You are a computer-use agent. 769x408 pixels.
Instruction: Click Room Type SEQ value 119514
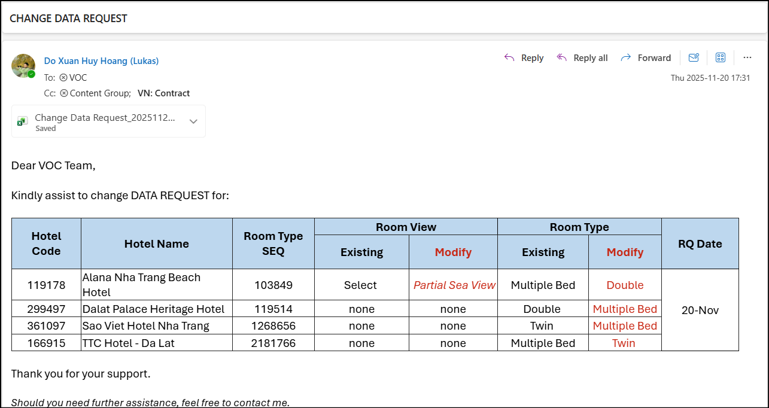coord(273,309)
